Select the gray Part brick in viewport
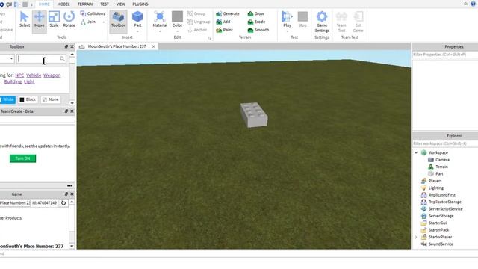The image size is (478, 269). pos(254,114)
